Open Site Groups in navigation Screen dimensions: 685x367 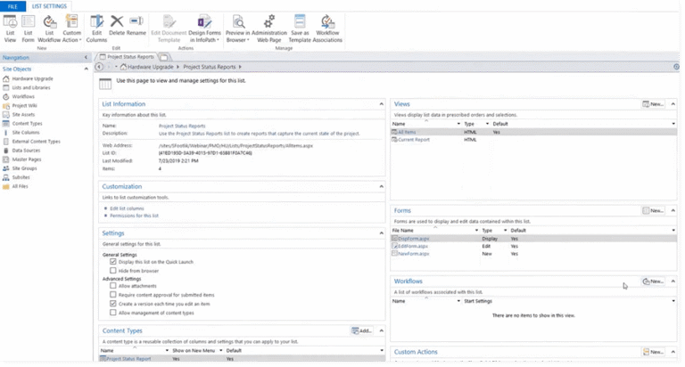24,168
